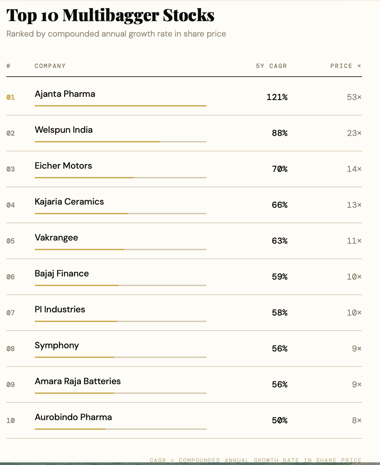Click Welspun India's growth progress bar
This screenshot has width=380, height=465.
point(120,141)
